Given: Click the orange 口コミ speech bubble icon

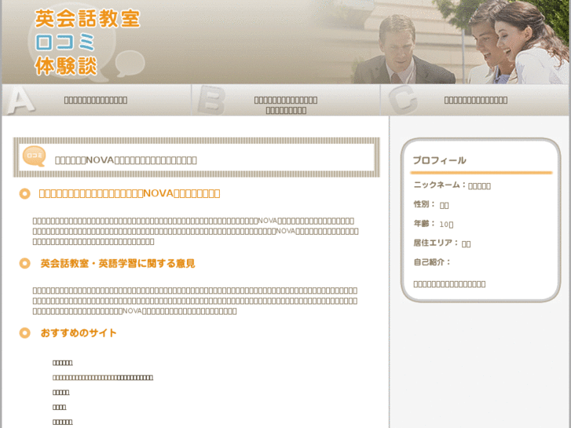Looking at the screenshot, I should click(35, 156).
